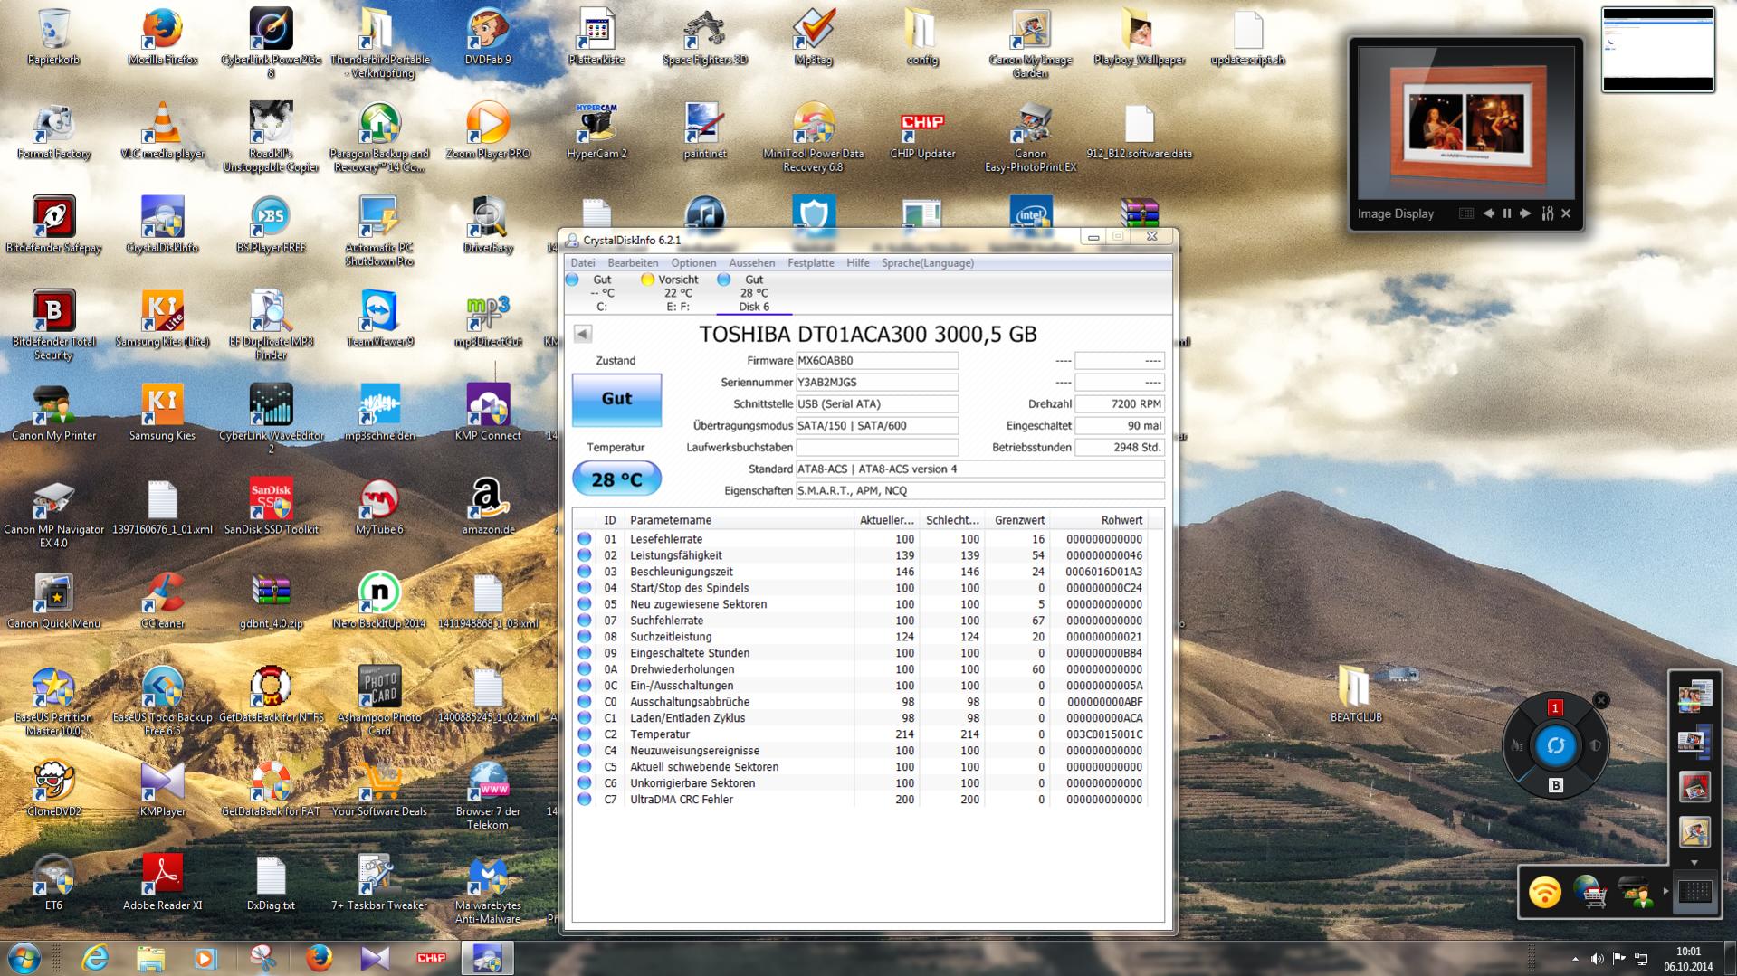Launch the KMPlayer desktop shortcut
The width and height of the screenshot is (1737, 976).
(163, 789)
